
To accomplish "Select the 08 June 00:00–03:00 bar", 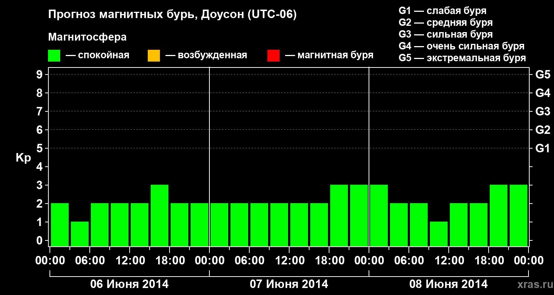I will [379, 215].
